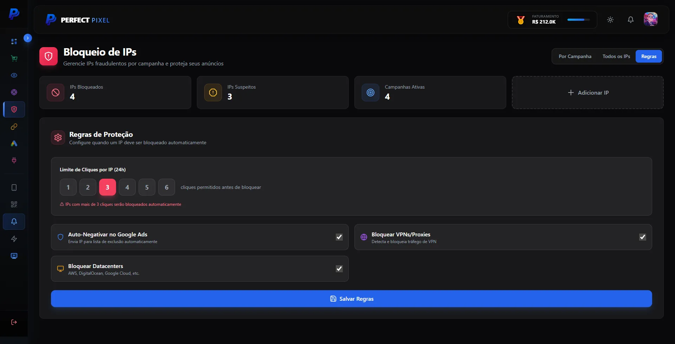
Task: Click the Salvar Regras button
Action: click(351, 299)
